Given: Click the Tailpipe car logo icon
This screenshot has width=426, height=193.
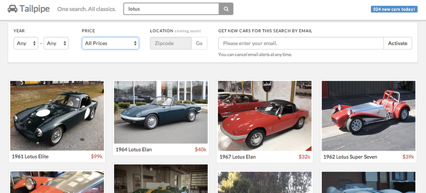Looking at the screenshot, I should (x=12, y=9).
